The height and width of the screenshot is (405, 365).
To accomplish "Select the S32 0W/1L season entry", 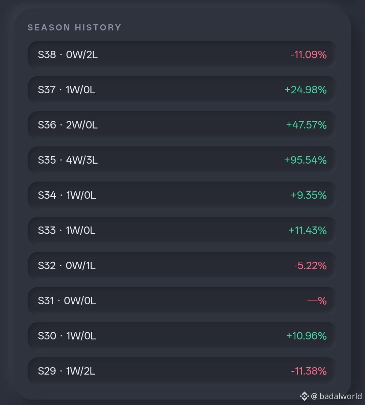I will pyautogui.click(x=182, y=265).
